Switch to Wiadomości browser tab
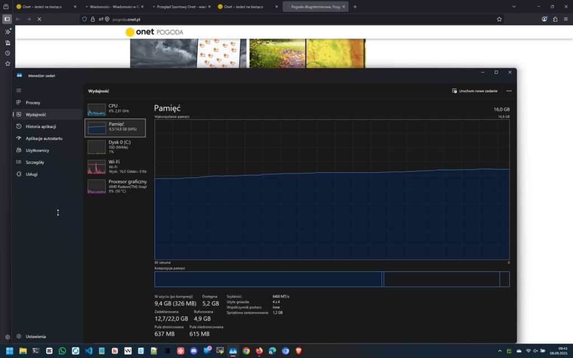Screen dimensions: 573x358 pos(112,7)
